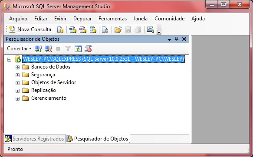This screenshot has width=253, height=157.
Task: Open the Comunidade menu
Action: click(x=169, y=19)
